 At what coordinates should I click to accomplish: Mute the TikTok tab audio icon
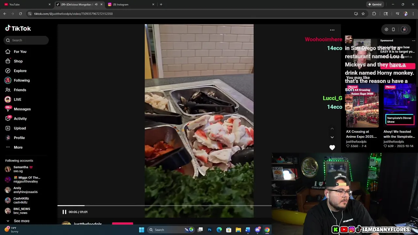(x=96, y=5)
